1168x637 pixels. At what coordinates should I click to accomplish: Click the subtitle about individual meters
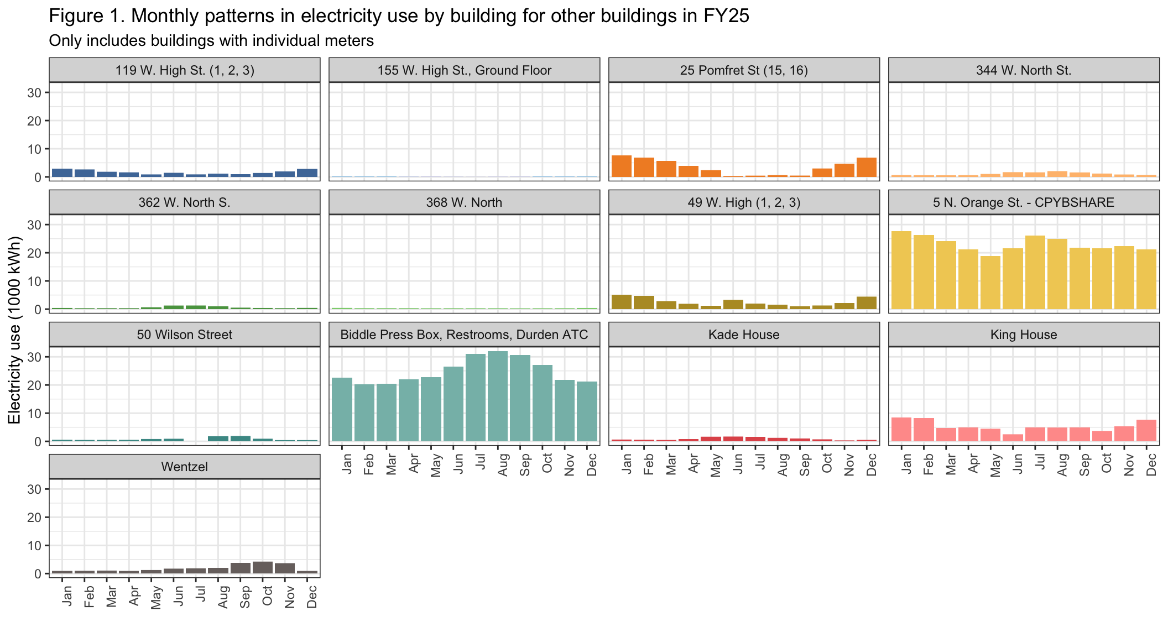[211, 41]
